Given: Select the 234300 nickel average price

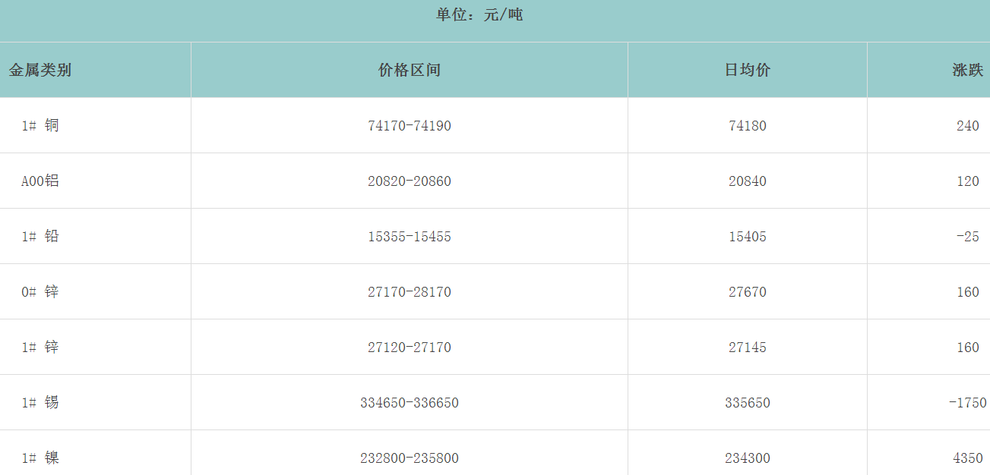Looking at the screenshot, I should click(747, 458).
